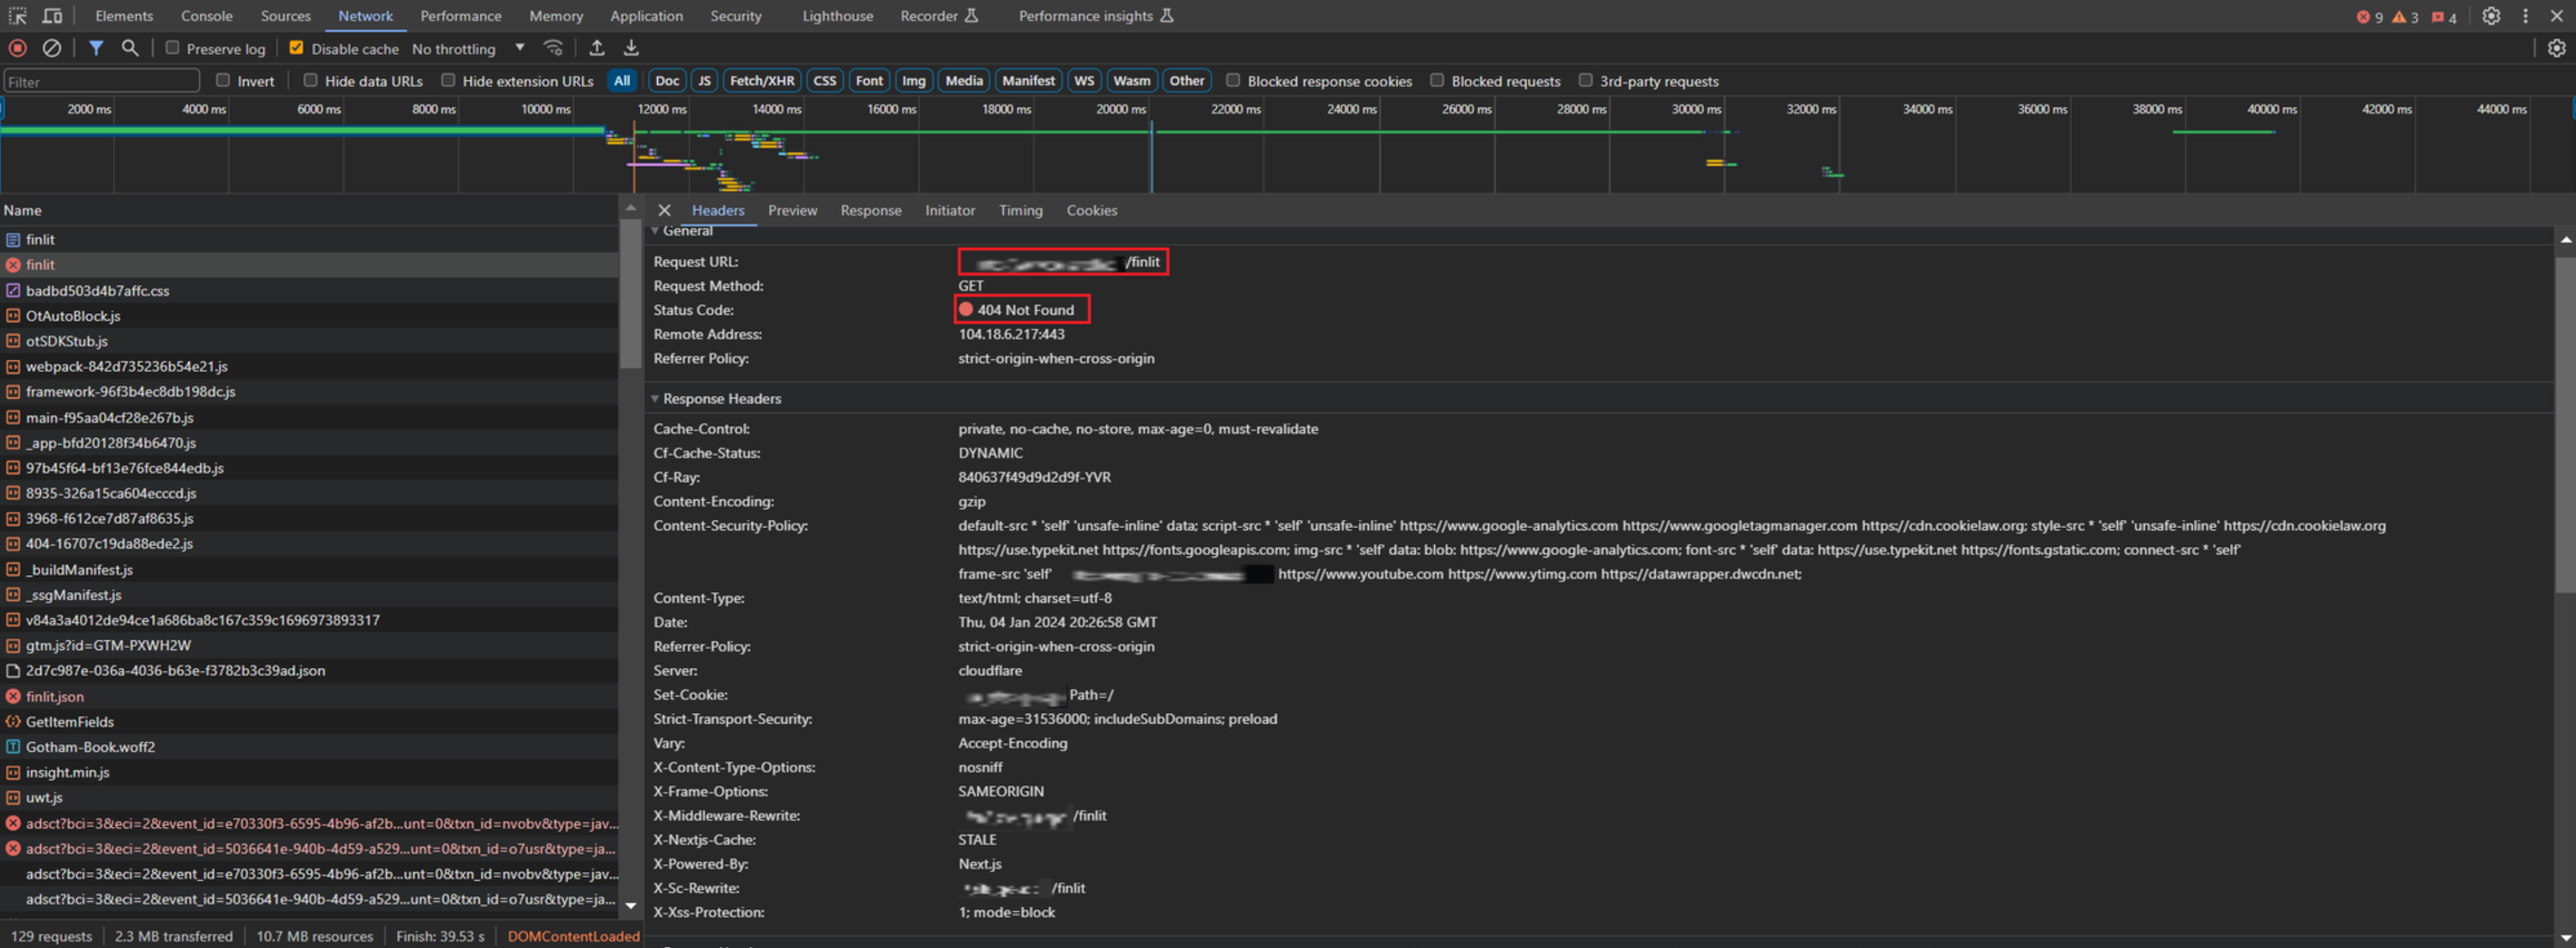This screenshot has height=948, width=2576.
Task: Select the finlit.json request row
Action: point(55,696)
